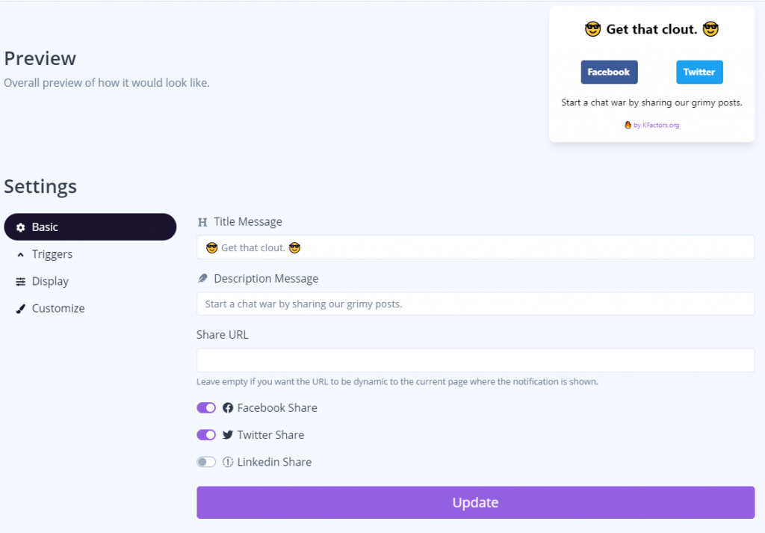Click the Facebook button in preview card

click(609, 73)
